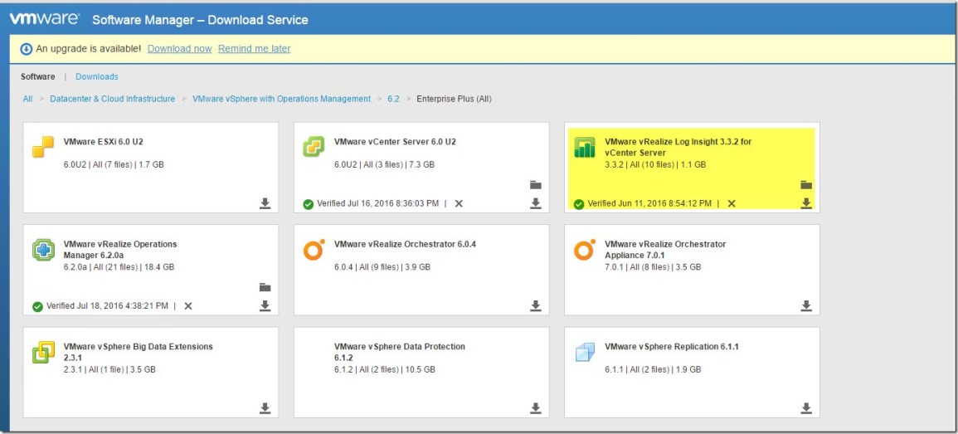Go to All in breadcrumb

point(27,99)
